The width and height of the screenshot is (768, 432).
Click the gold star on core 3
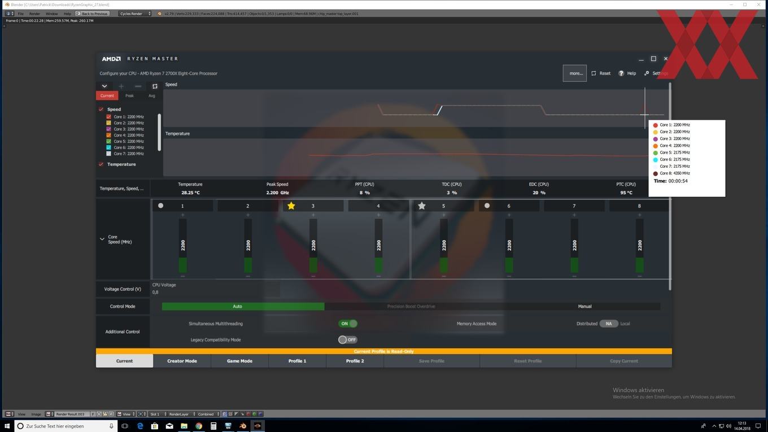coord(291,206)
